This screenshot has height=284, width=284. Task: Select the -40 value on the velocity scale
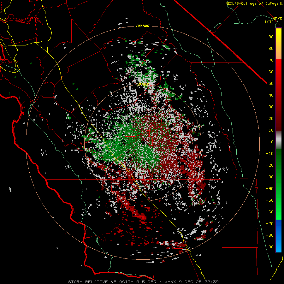tap(270, 189)
